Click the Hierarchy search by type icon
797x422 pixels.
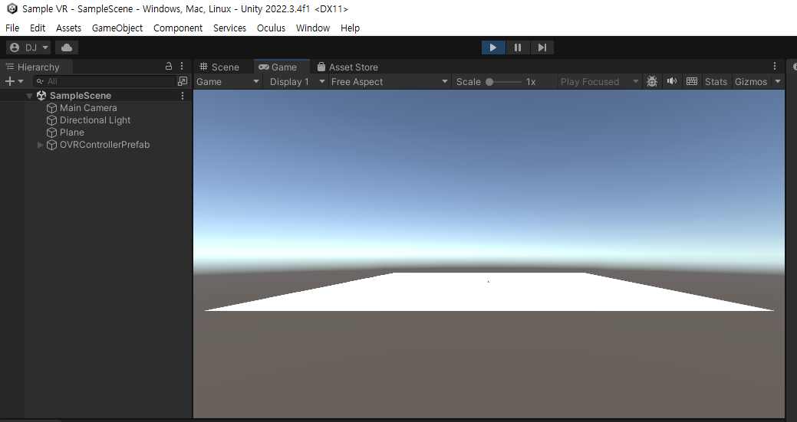pos(183,81)
